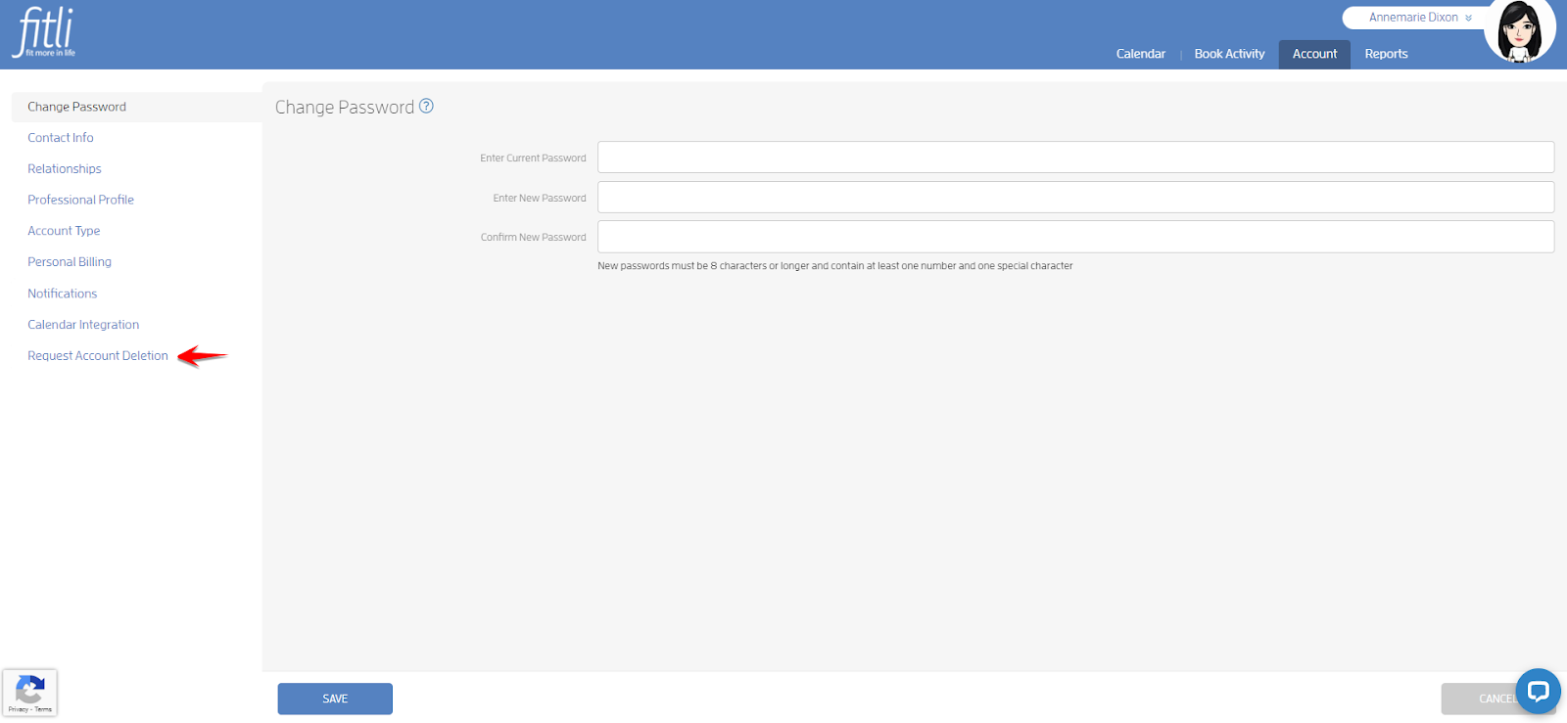The width and height of the screenshot is (1567, 723).
Task: Open the help icon beside Change Password
Action: (426, 106)
